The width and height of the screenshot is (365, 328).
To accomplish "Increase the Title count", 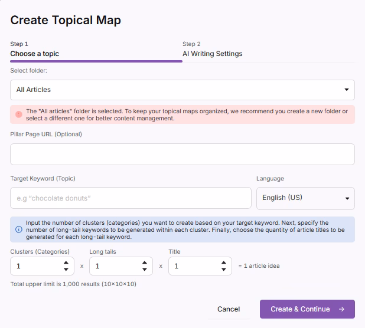I will [223, 263].
